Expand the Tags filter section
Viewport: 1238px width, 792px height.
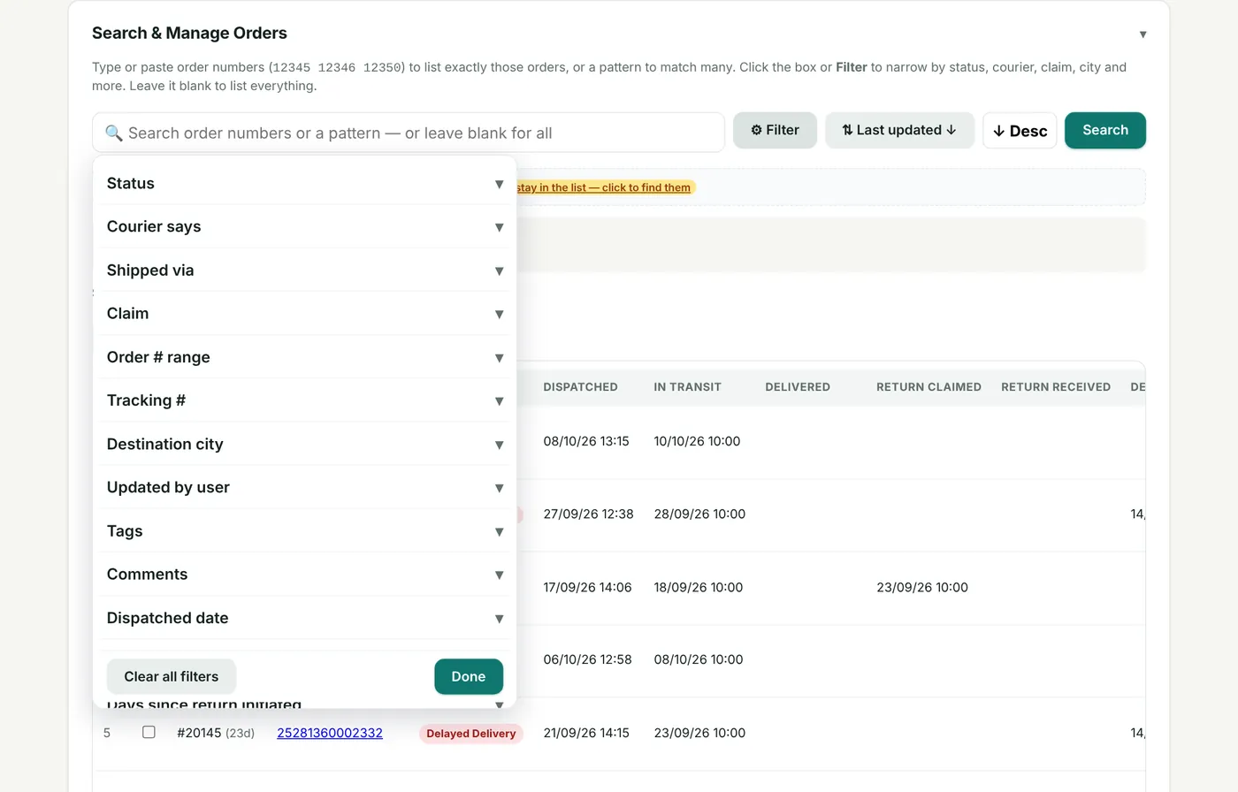pyautogui.click(x=304, y=530)
